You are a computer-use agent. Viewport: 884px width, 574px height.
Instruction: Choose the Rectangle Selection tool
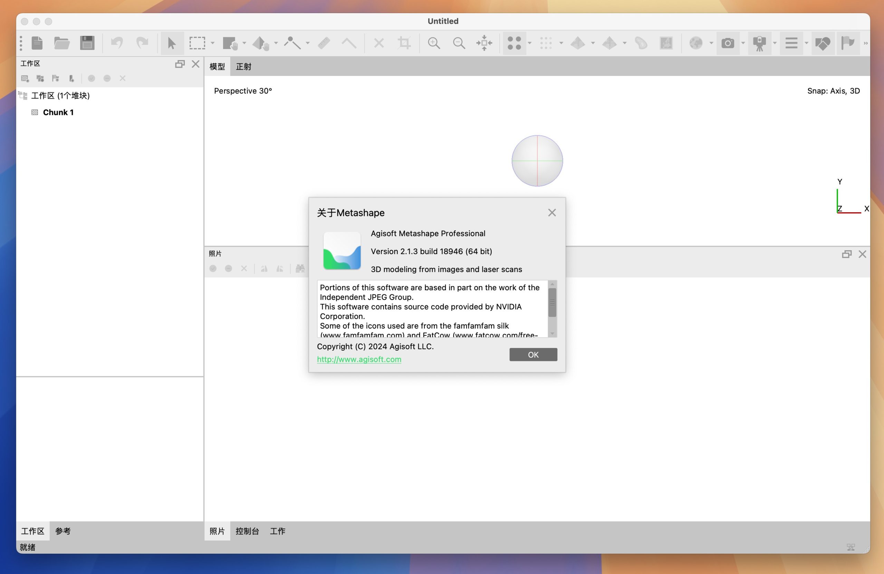[x=197, y=43]
